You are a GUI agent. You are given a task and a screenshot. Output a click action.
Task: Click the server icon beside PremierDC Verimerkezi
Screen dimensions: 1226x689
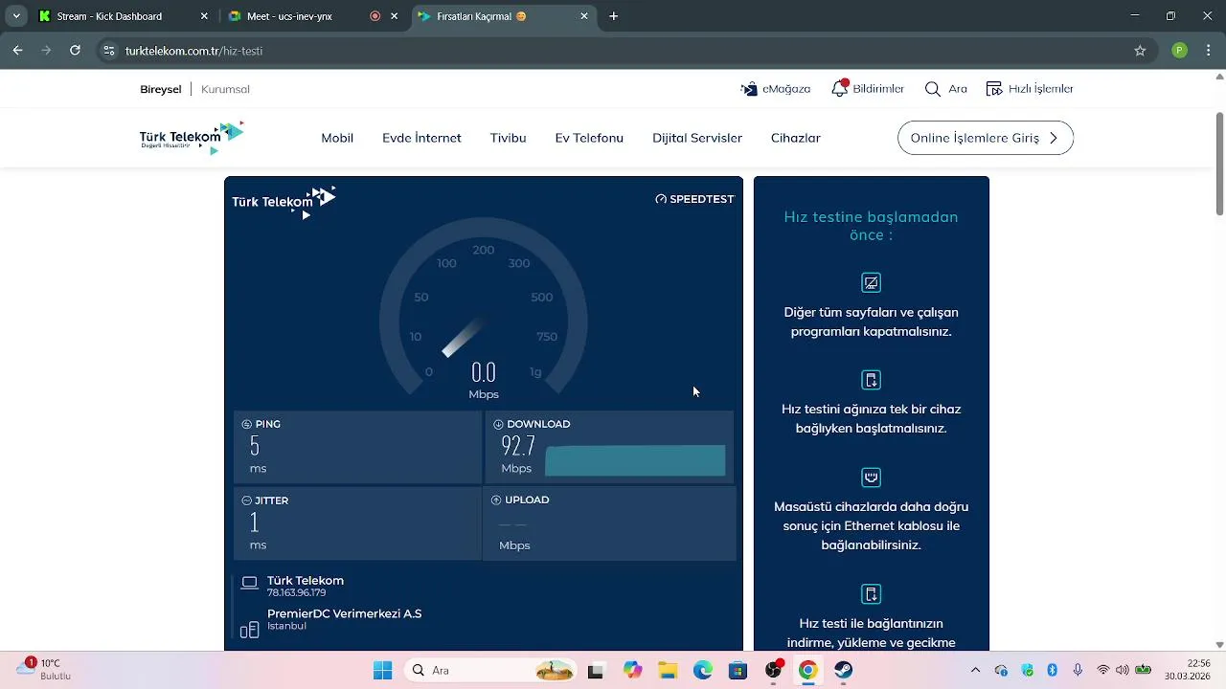[249, 629]
